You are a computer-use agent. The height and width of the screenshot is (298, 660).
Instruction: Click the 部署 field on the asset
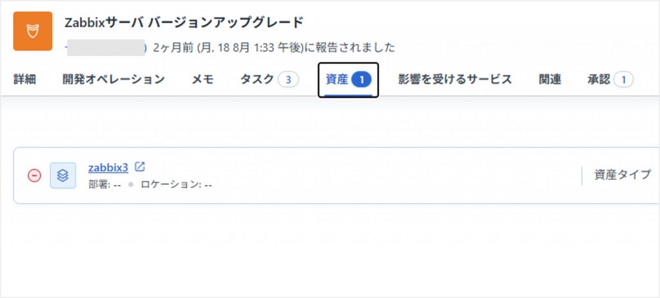pyautogui.click(x=104, y=184)
